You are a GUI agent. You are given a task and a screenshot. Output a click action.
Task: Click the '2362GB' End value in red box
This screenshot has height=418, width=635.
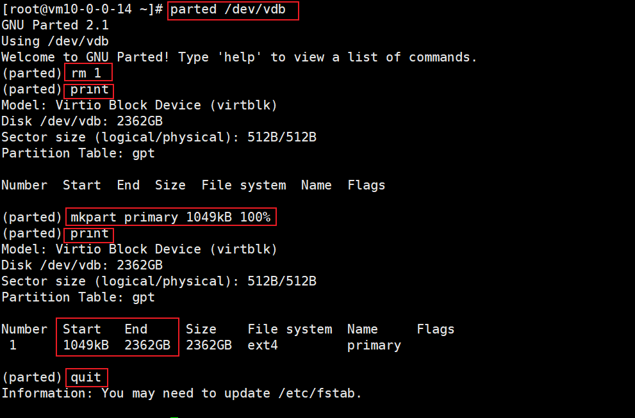pyautogui.click(x=147, y=345)
